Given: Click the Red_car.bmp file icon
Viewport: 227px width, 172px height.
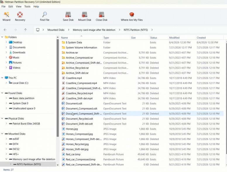Looking at the screenshot, I should tap(63, 154).
